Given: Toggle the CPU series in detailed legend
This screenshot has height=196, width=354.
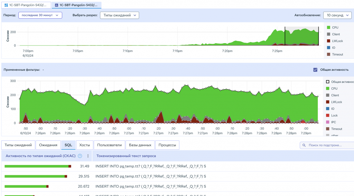Looking at the screenshot, I should tap(328, 89).
